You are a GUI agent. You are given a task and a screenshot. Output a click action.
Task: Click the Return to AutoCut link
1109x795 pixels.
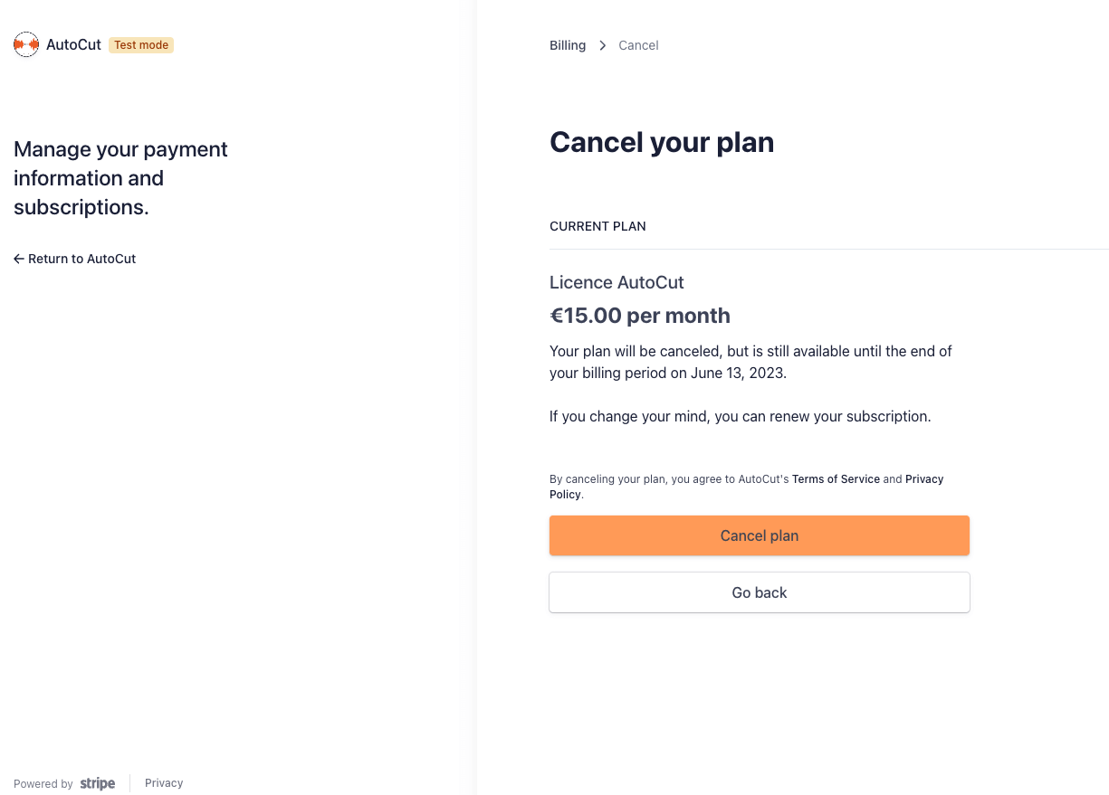pos(75,259)
